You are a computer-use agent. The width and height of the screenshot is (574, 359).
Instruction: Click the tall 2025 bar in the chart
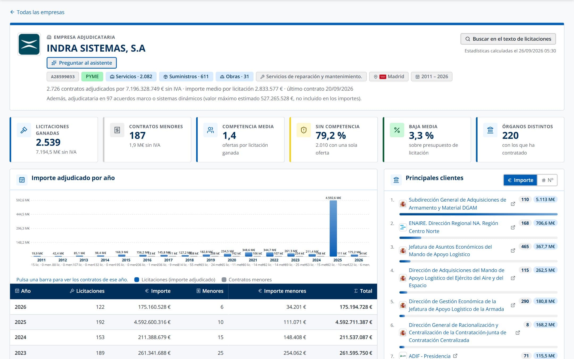coord(333,228)
